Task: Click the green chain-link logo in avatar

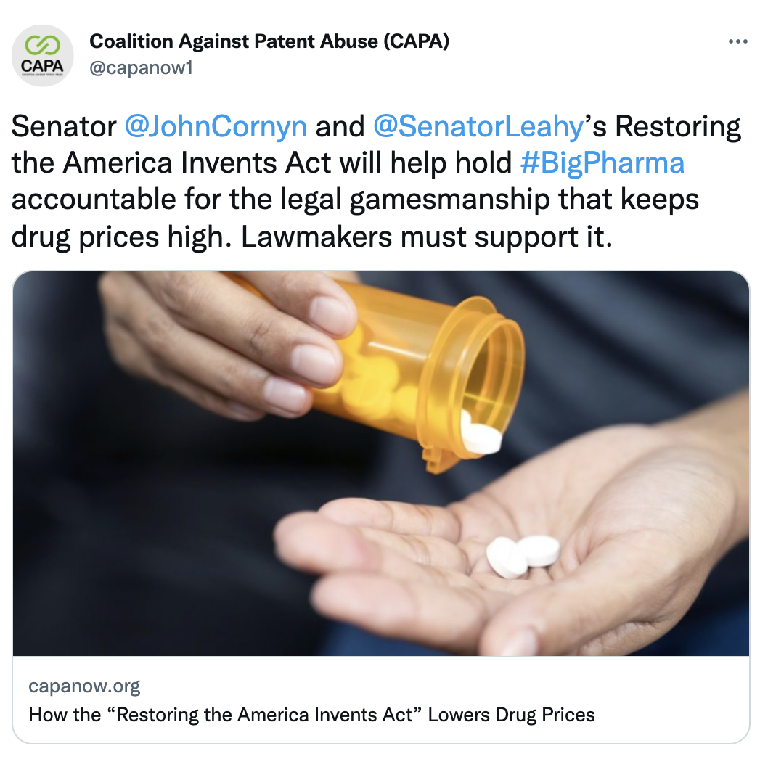Action: (43, 46)
